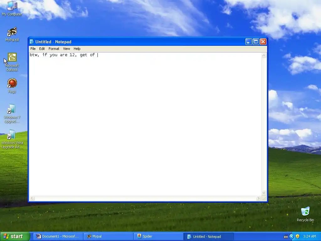Viewport: 321px width, 241px height.
Task: Click the Notepad title bar icon
Action: tap(32, 42)
